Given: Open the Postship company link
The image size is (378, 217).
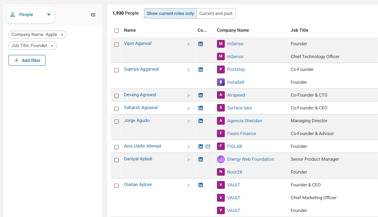Looking at the screenshot, I should click(236, 69).
